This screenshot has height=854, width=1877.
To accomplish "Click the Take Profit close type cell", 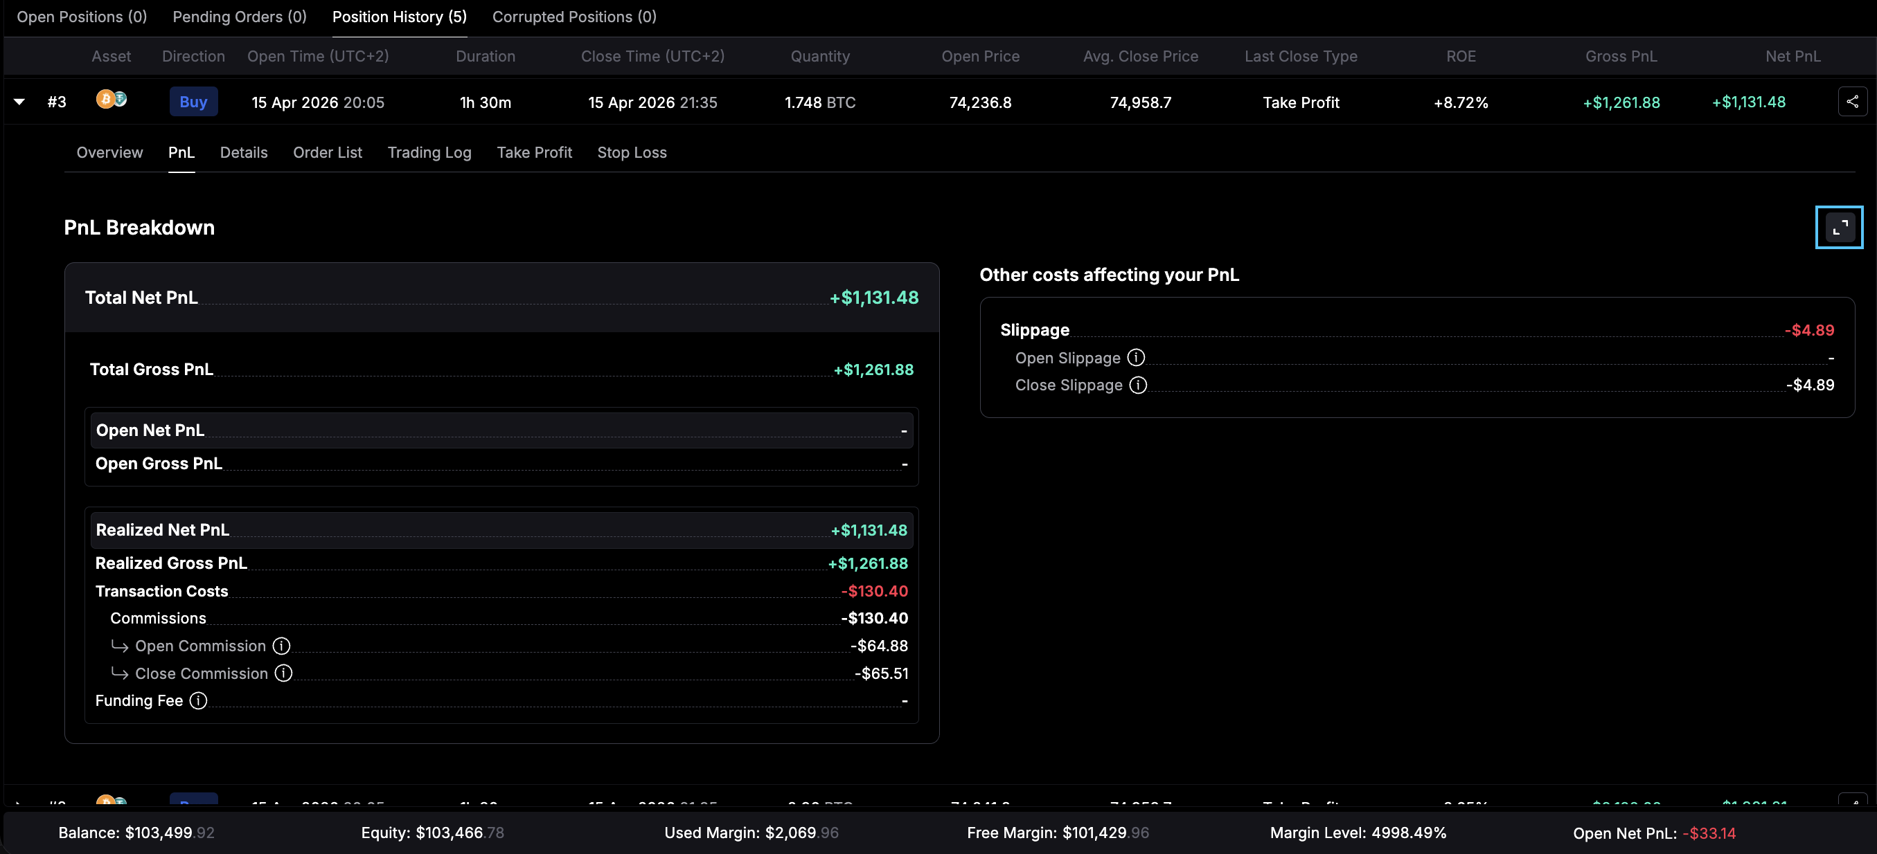I will (1301, 102).
